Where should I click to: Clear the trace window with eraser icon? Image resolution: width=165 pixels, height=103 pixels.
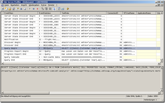tap(25, 9)
